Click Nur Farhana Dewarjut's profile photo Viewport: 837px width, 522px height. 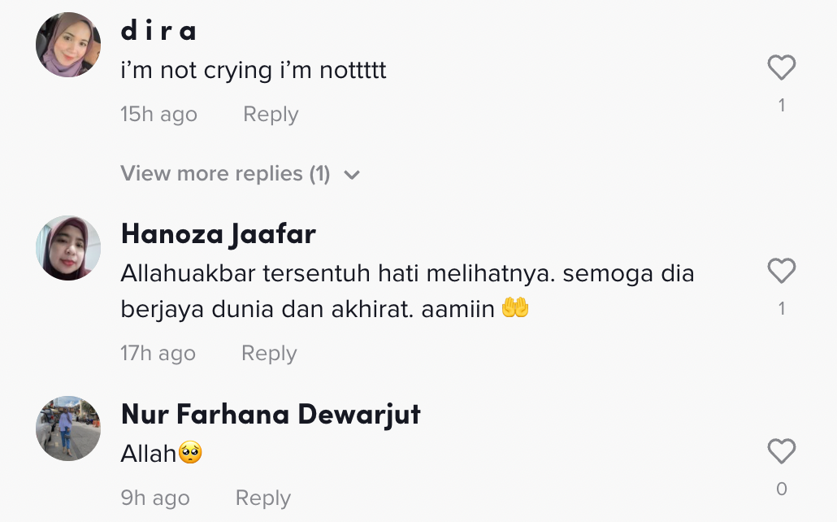[68, 428]
